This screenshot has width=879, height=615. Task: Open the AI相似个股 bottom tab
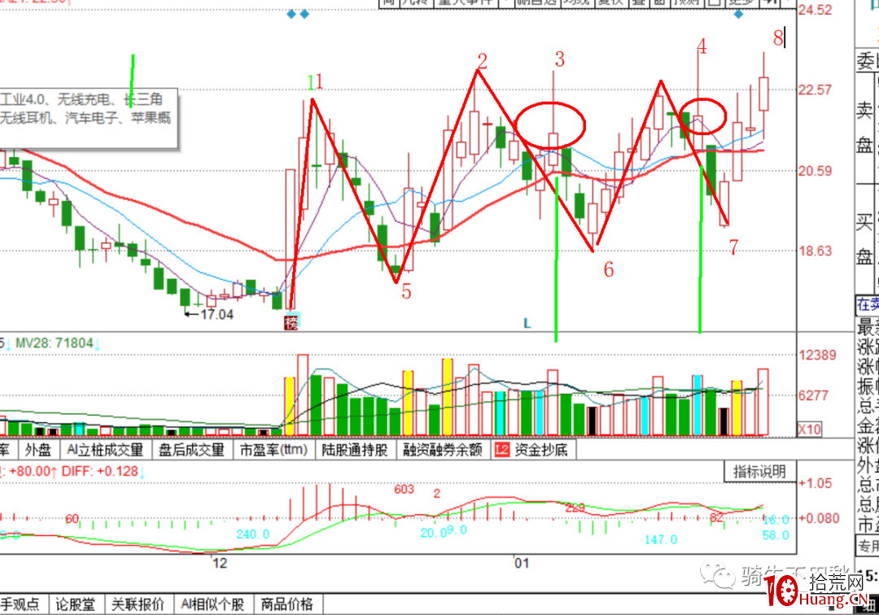pyautogui.click(x=213, y=604)
